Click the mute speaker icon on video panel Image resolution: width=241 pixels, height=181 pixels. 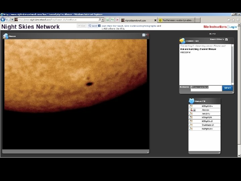tap(147, 35)
